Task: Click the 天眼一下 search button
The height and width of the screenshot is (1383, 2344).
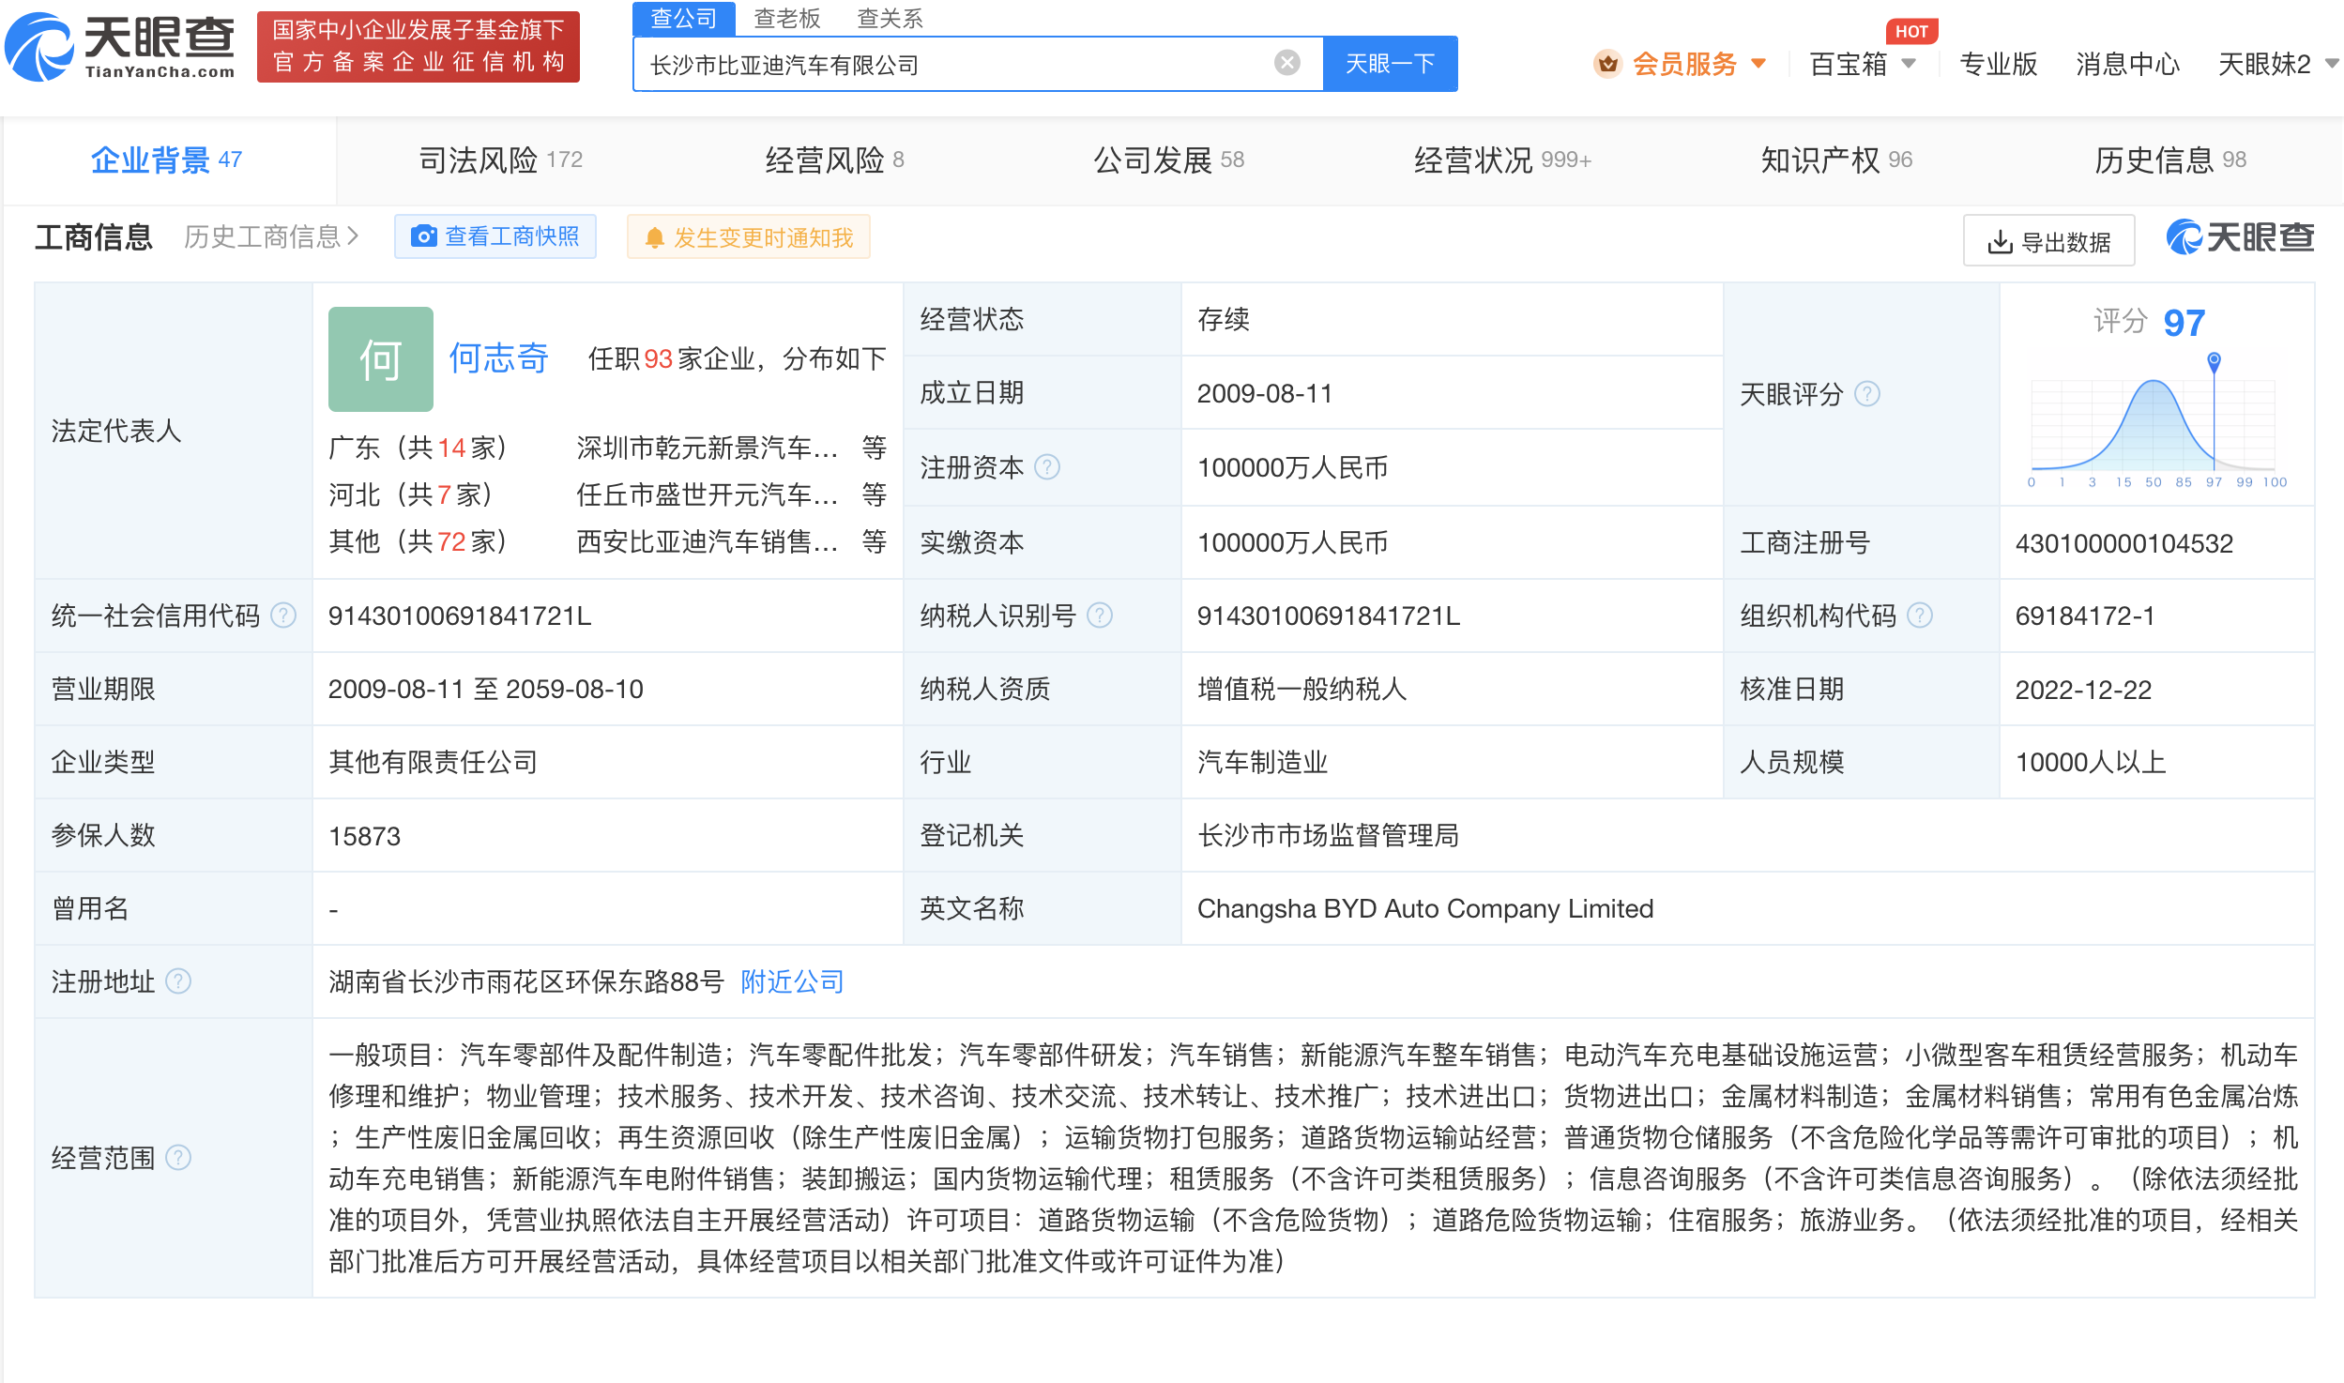Action: (x=1391, y=64)
